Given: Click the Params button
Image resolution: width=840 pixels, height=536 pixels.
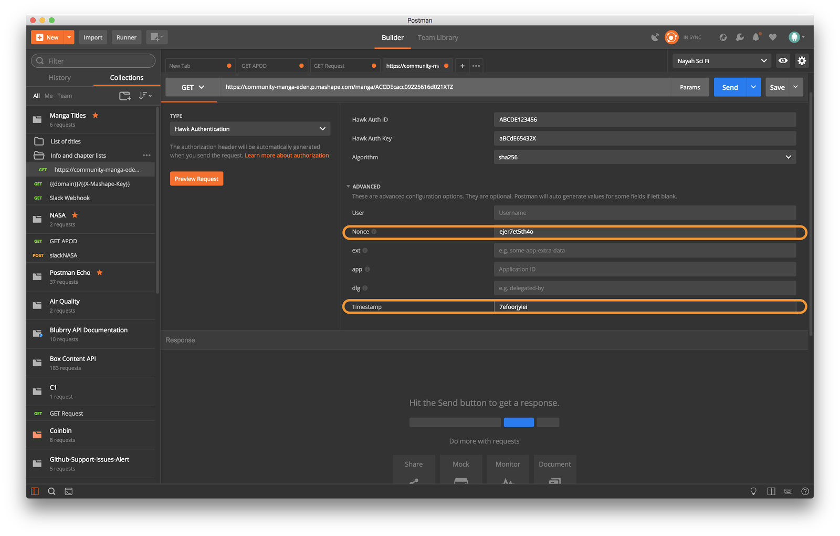Looking at the screenshot, I should [690, 87].
